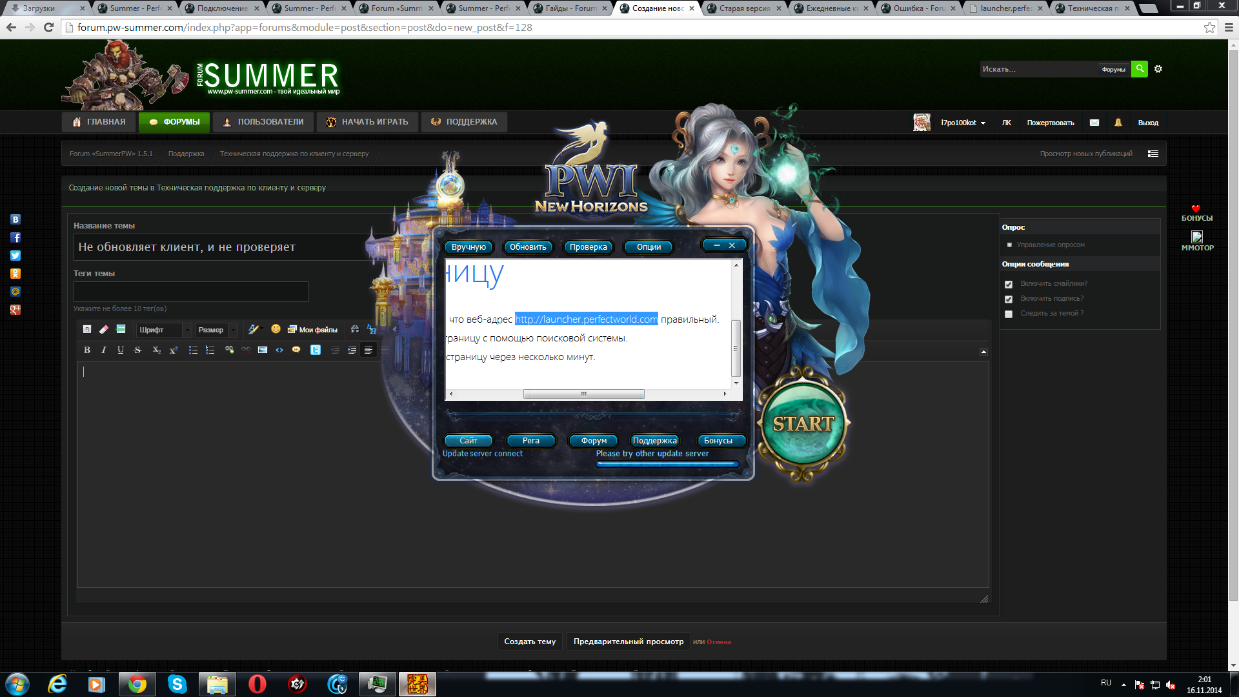Open Opera from the taskbar
1239x697 pixels.
(257, 684)
